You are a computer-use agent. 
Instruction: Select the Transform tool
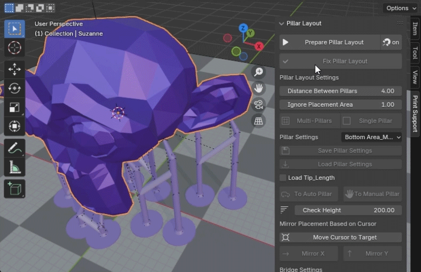[14, 126]
